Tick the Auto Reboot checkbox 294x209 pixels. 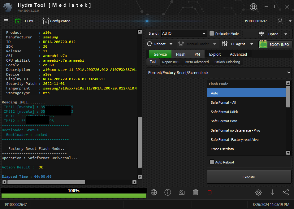(212, 162)
